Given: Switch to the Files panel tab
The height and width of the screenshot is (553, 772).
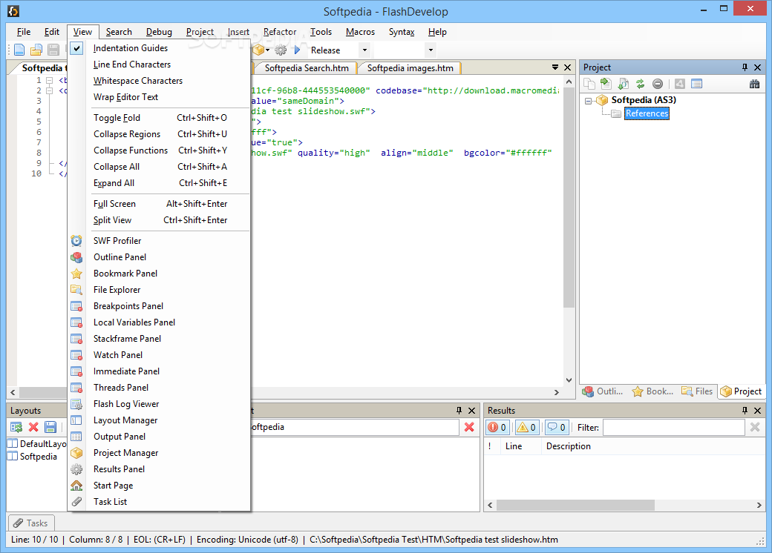Looking at the screenshot, I should 697,391.
